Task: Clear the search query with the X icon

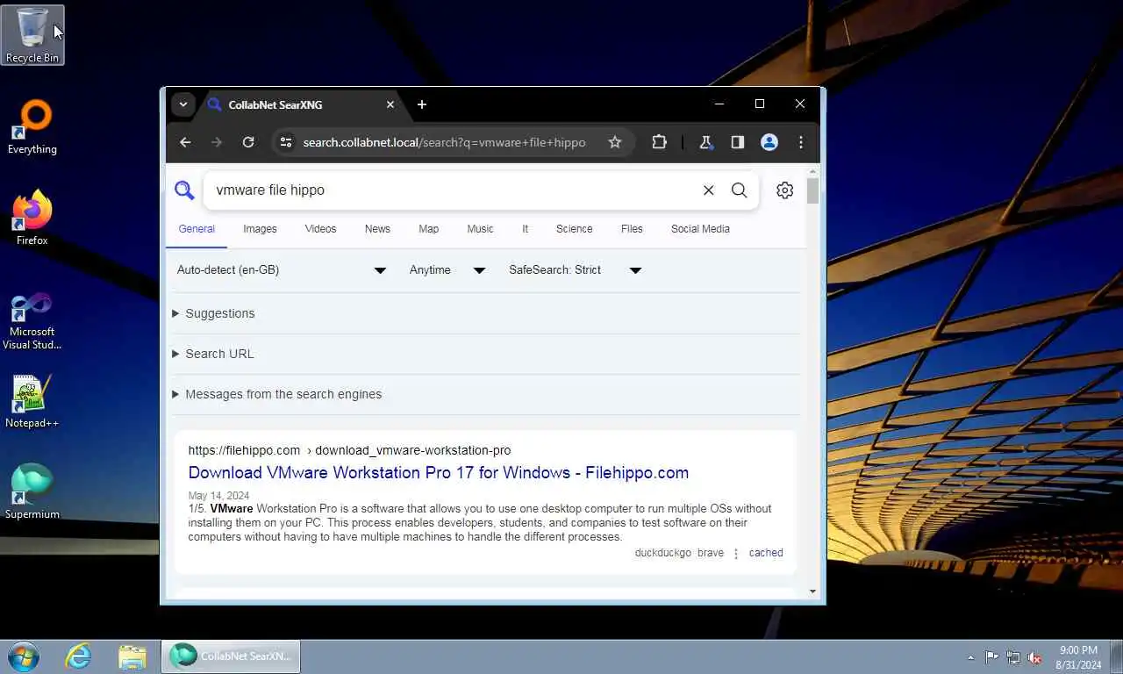Action: click(x=709, y=190)
